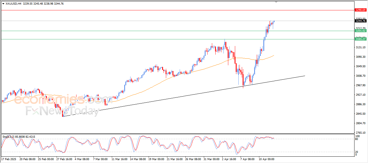Click the 14 Mar 08:00 time label
Viewport: 368px width, 163px height.
138,159
